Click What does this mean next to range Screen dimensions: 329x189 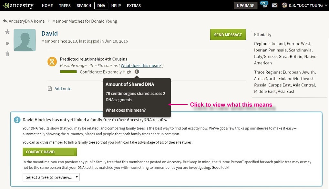[141, 65]
